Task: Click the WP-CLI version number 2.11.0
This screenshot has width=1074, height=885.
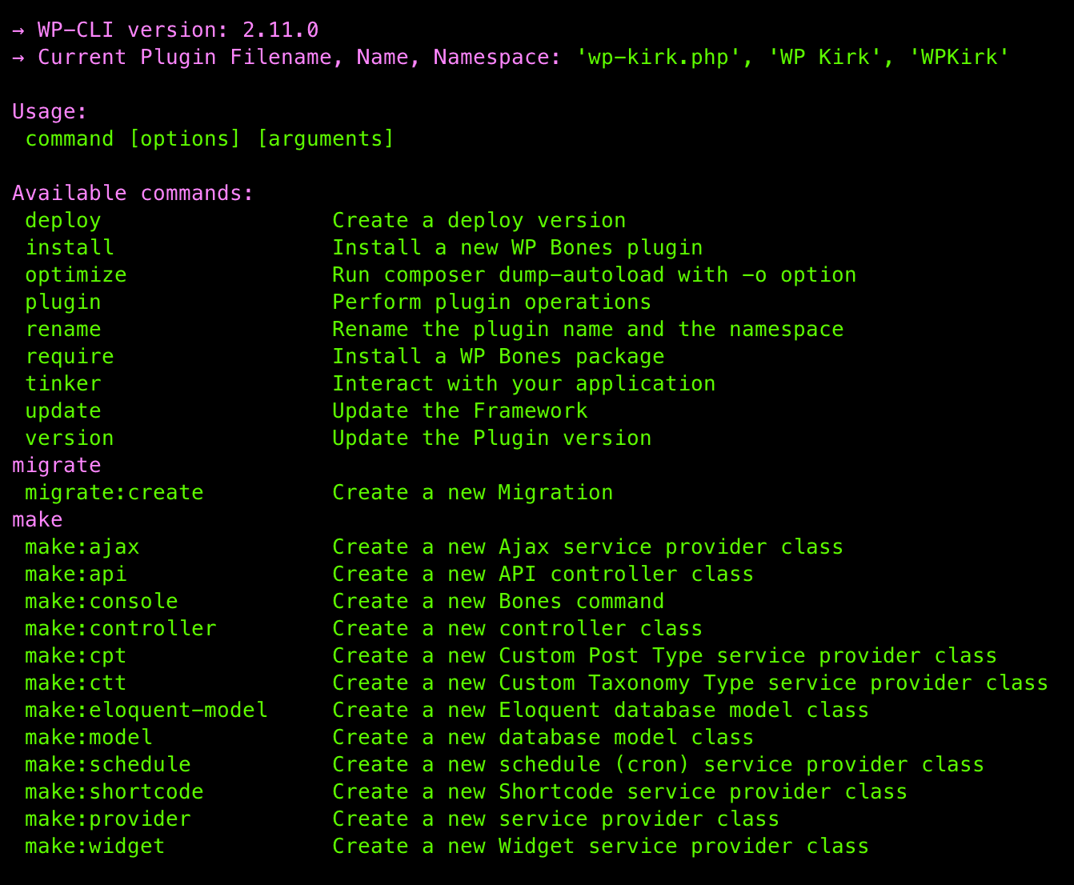Action: pos(281,30)
